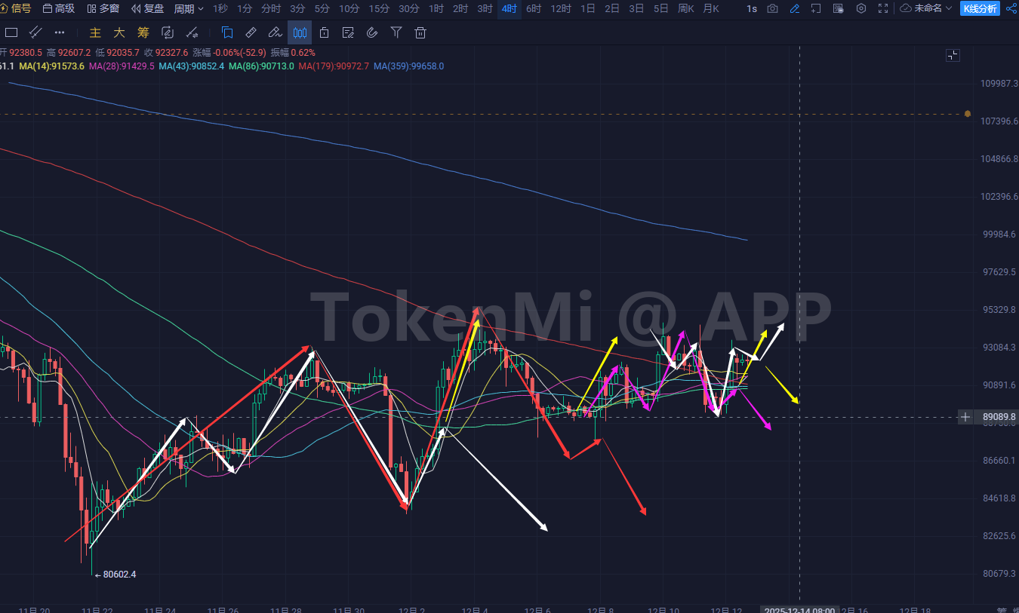Open the 复盘 replay mode
Screen dimensions: 1019x613
pyautogui.click(x=148, y=8)
